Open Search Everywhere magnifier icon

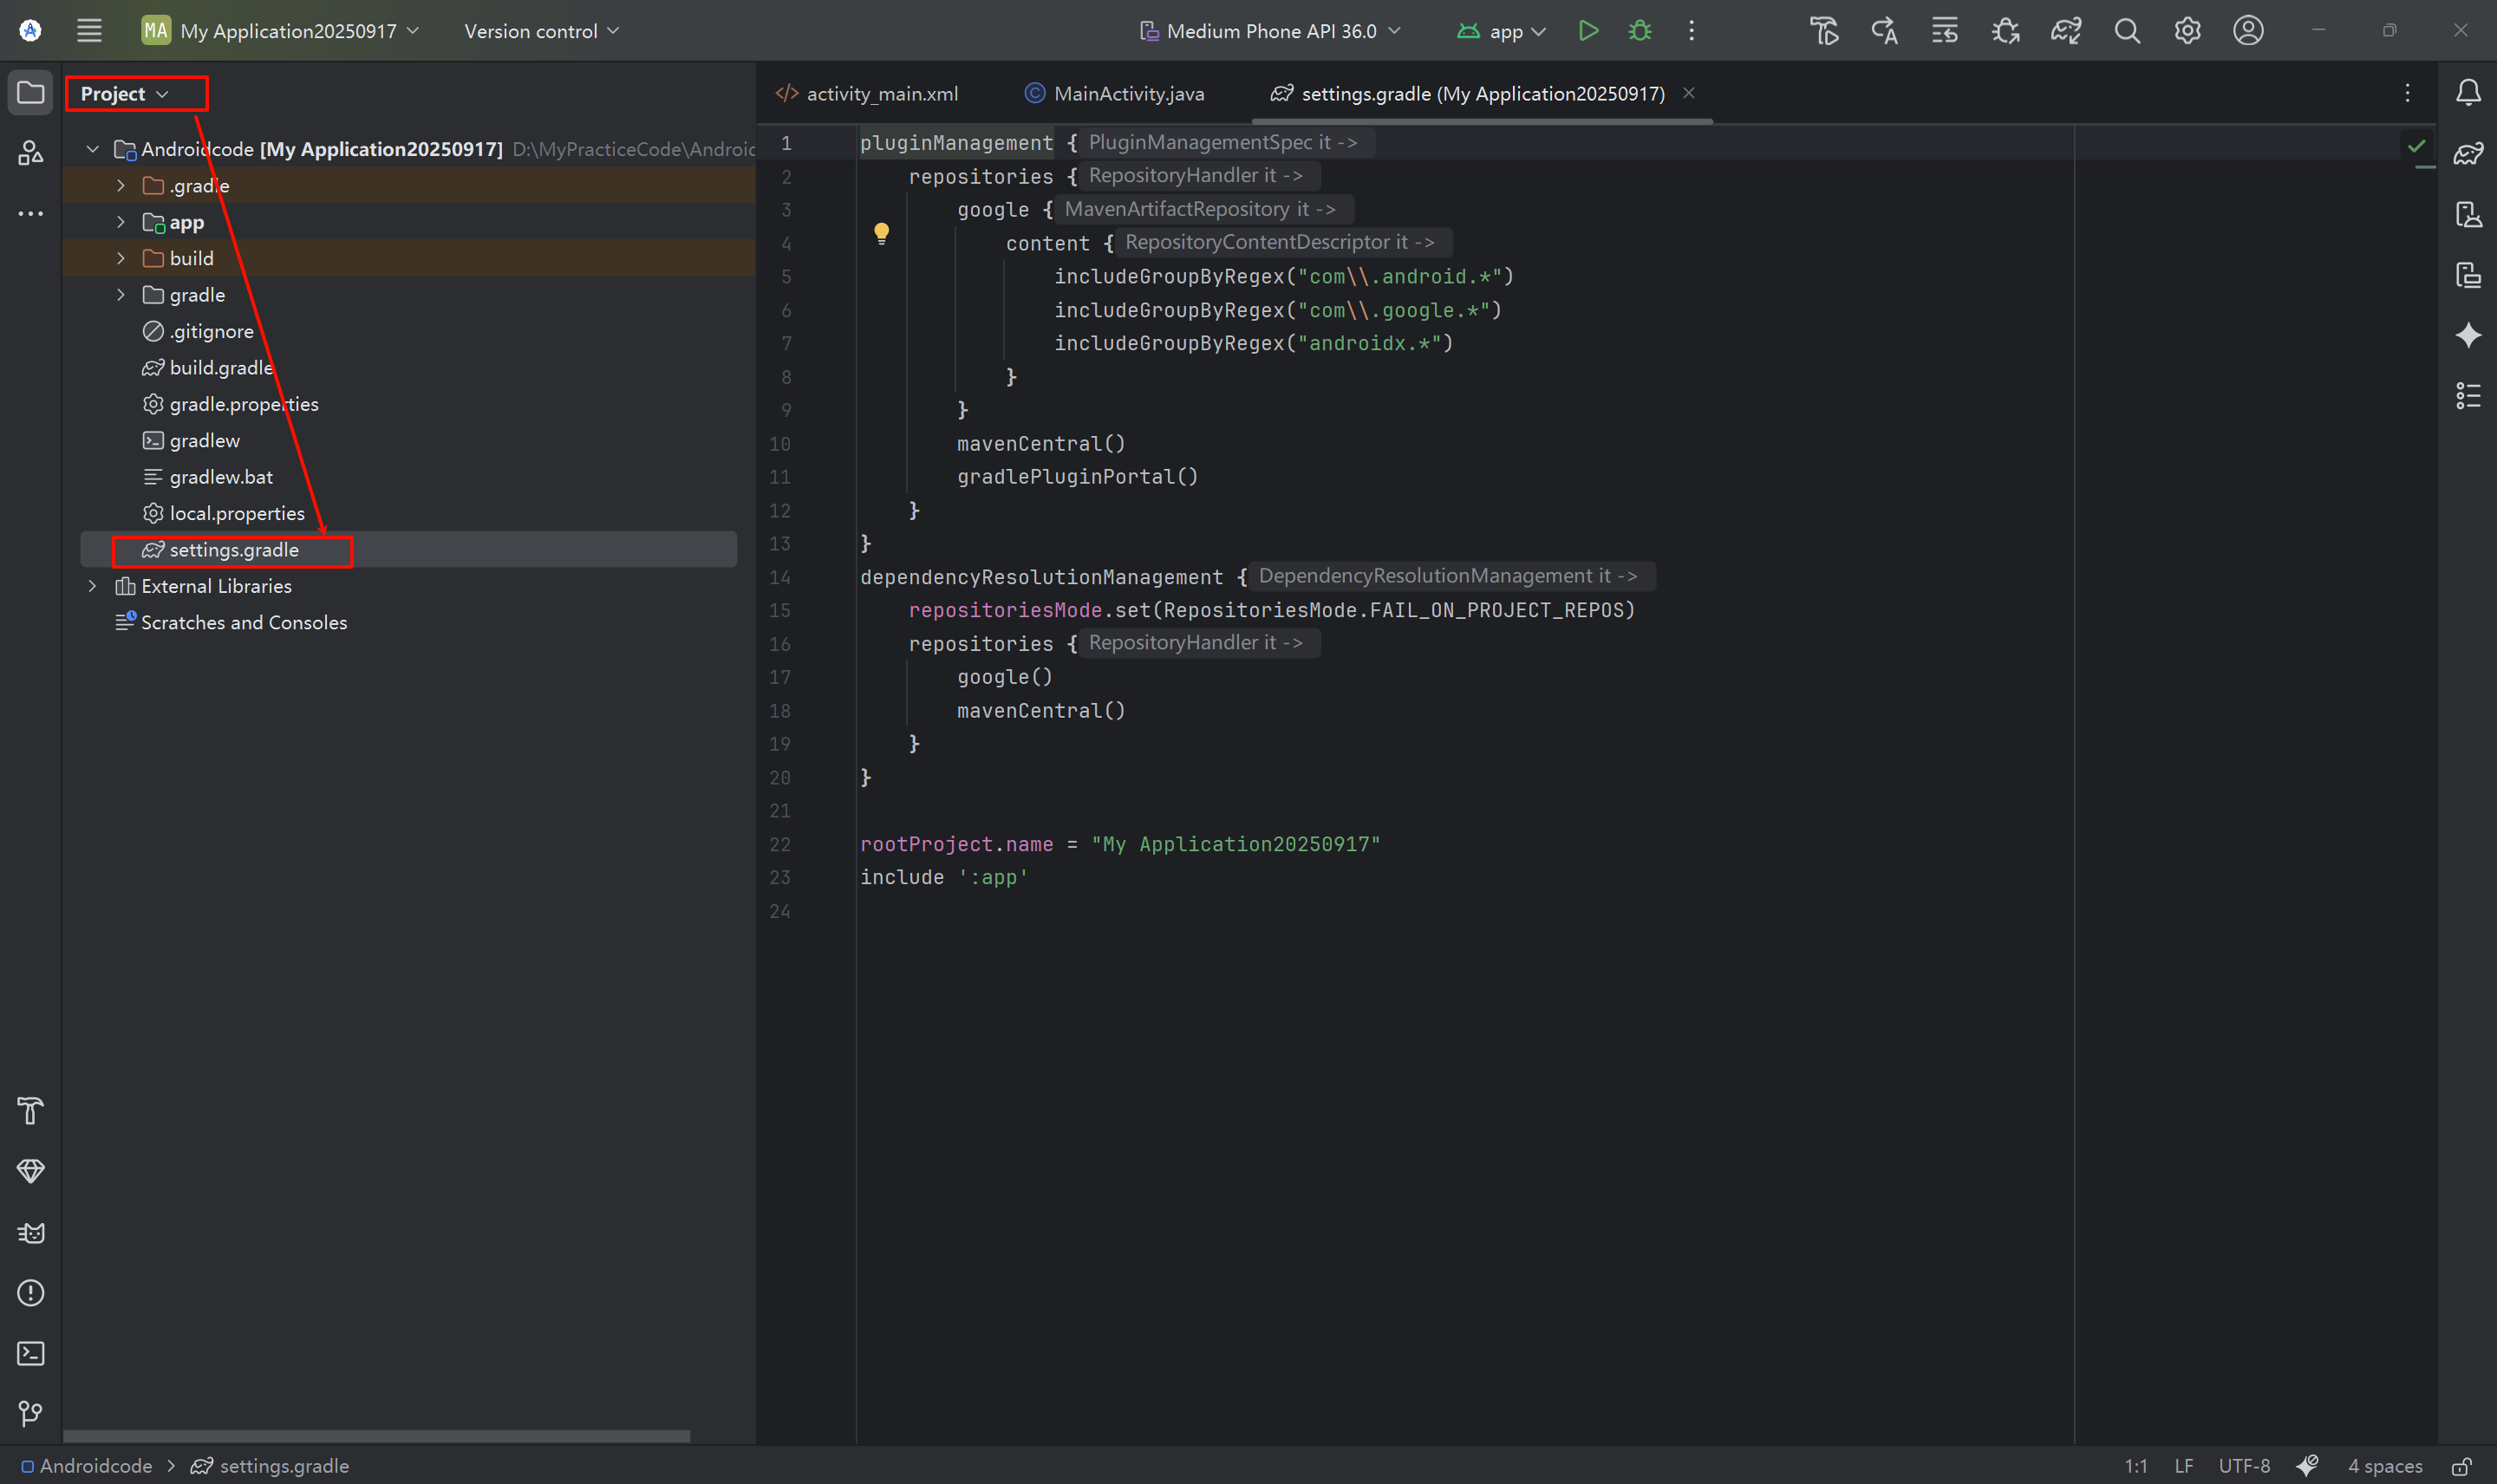pyautogui.click(x=2126, y=31)
